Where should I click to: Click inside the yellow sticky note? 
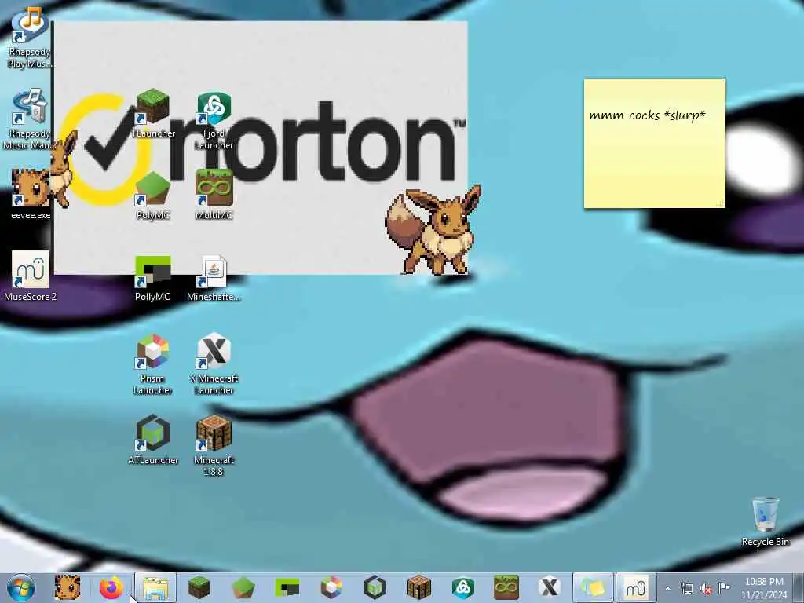pos(655,143)
